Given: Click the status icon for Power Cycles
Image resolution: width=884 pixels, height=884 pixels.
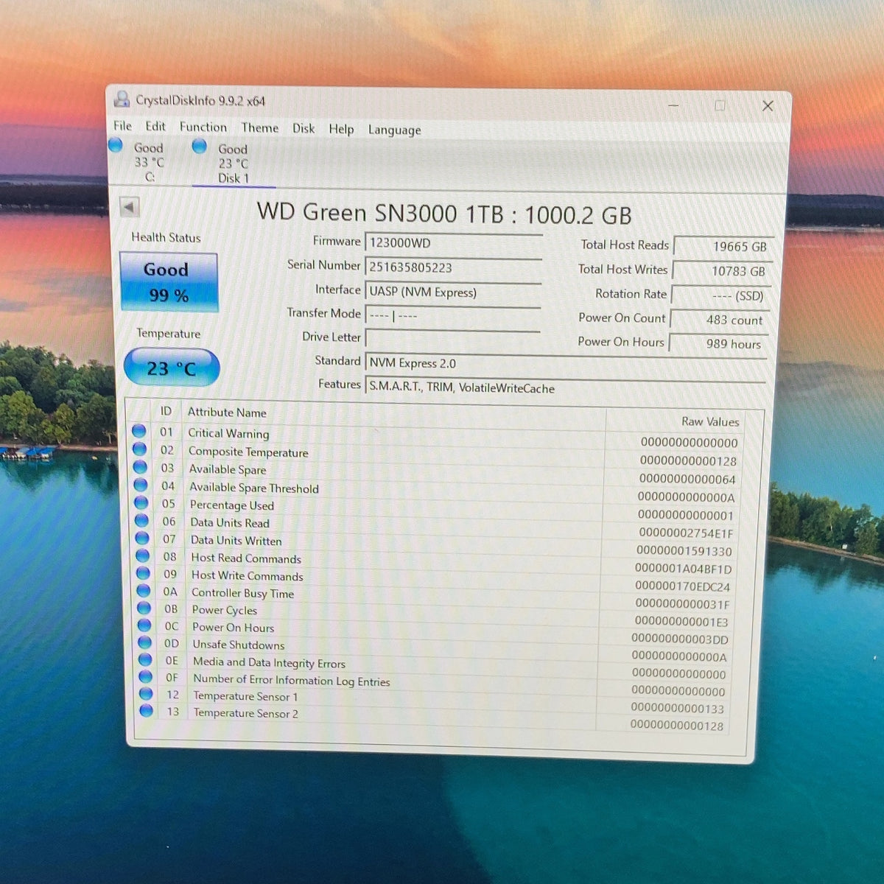Looking at the screenshot, I should pyautogui.click(x=144, y=608).
